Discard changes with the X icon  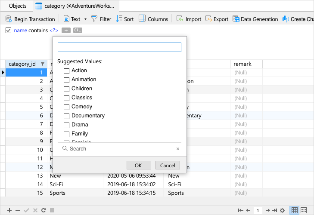click(35, 210)
